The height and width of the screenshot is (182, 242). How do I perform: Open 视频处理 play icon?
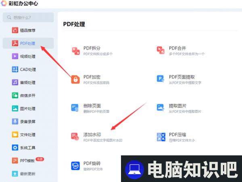[15, 56]
